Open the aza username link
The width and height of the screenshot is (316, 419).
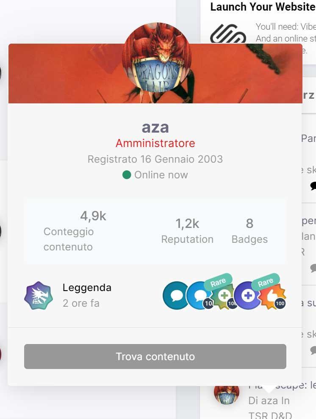click(x=155, y=127)
